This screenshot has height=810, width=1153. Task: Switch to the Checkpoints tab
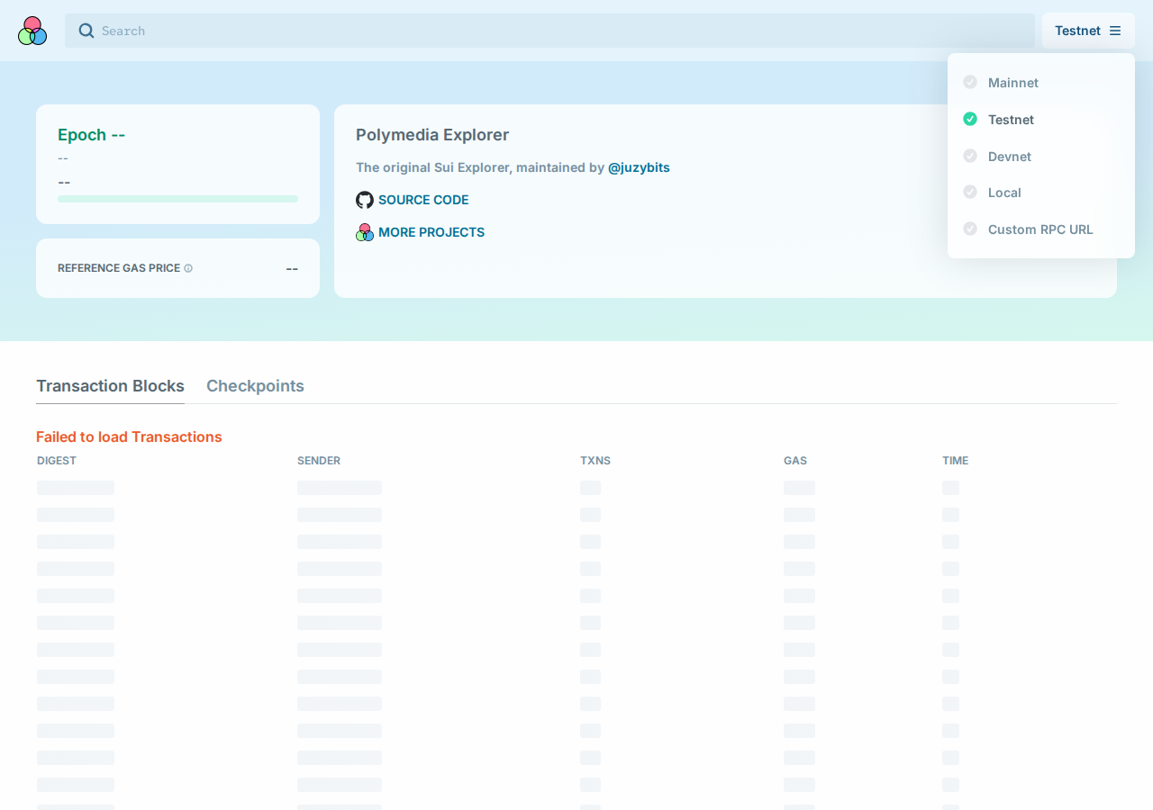tap(255, 386)
